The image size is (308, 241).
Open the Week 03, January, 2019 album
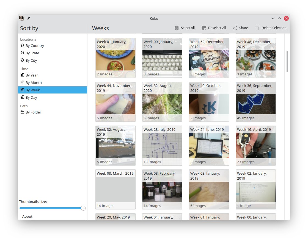(209, 189)
